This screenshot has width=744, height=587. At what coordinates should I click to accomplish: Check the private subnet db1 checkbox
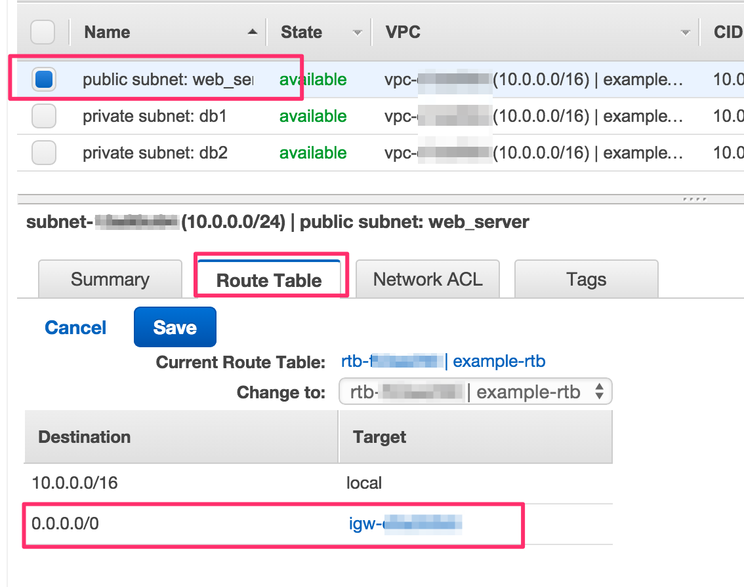pyautogui.click(x=44, y=117)
